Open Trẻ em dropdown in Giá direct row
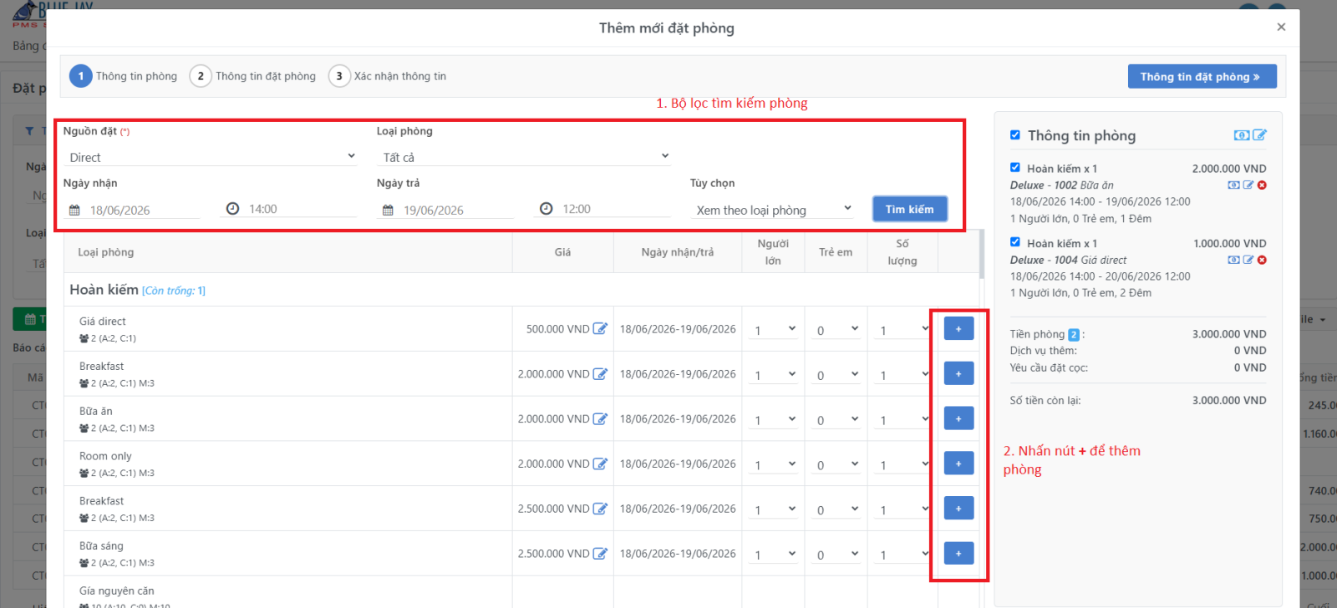This screenshot has width=1337, height=608. (x=836, y=330)
